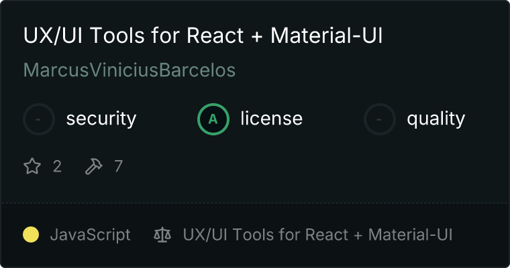Click the dashed divider above the footer
The width and height of the screenshot is (510, 268).
pyautogui.click(x=255, y=202)
